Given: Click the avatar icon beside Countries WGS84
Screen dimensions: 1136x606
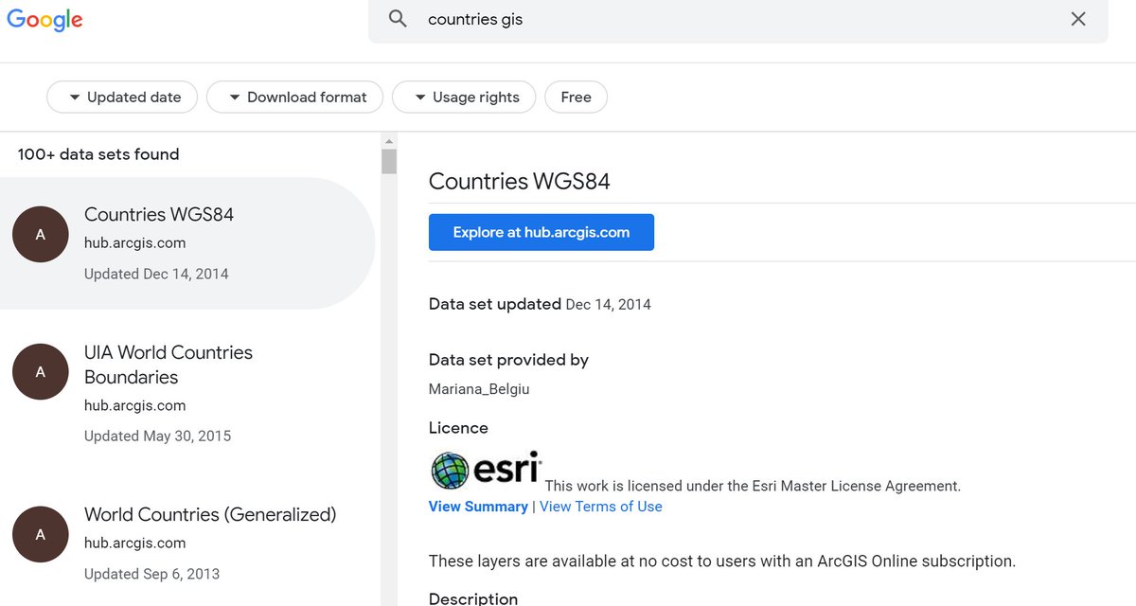Looking at the screenshot, I should tap(41, 235).
